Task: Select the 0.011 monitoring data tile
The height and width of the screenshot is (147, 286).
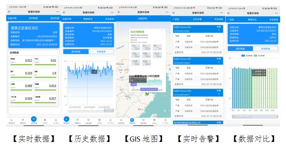Action: 21,61
